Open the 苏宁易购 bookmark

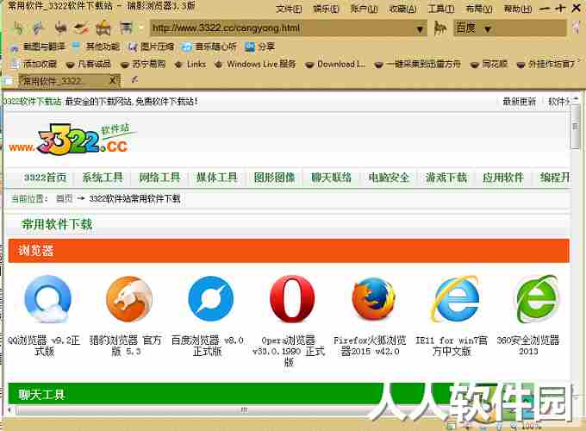point(143,64)
